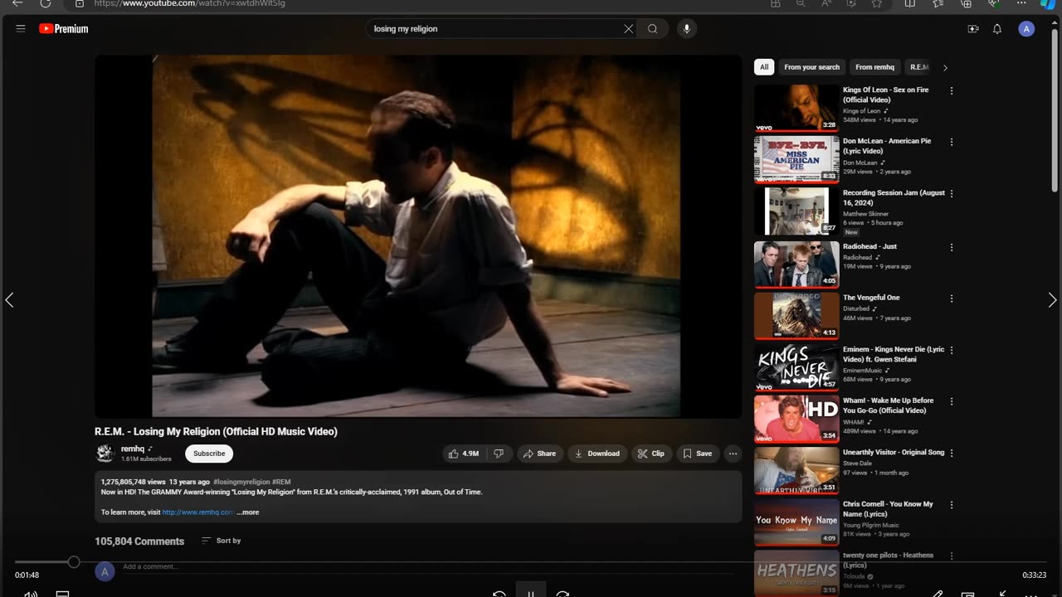Open account menu avatar in header
Viewport: 1062px width, 597px height.
1027,29
